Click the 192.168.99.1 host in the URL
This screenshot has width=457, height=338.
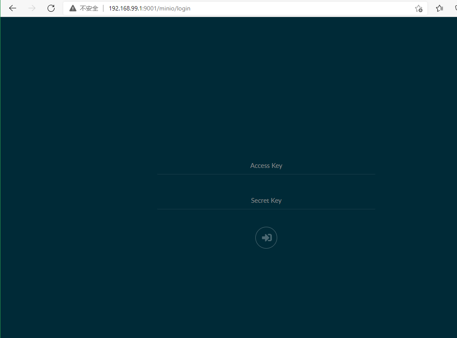click(x=126, y=8)
